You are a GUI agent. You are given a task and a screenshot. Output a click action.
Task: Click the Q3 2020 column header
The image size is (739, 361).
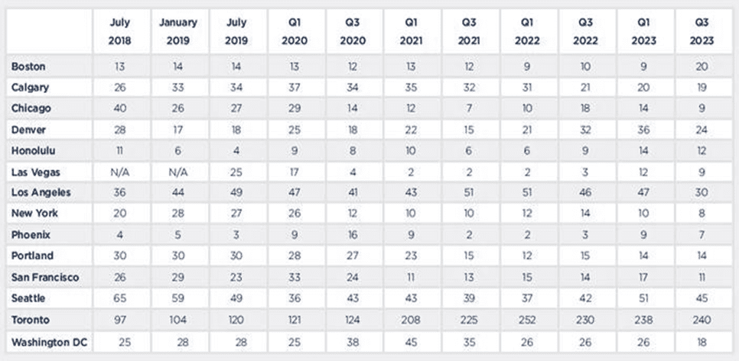click(x=353, y=31)
